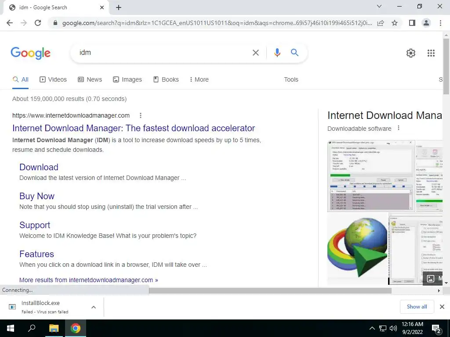Click 'More results from internetdownloadmanager.com'
The image size is (450, 337).
[88, 280]
